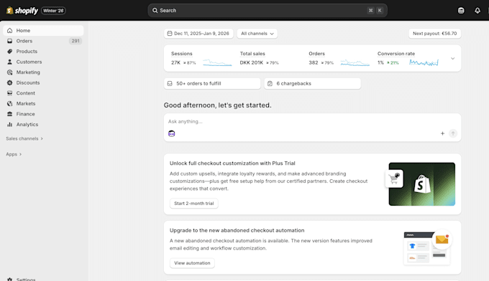Viewport: 489px width, 281px height.
Task: Open the All channels dropdown
Action: click(257, 34)
